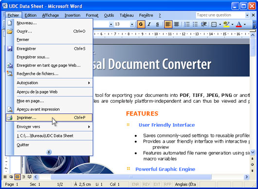258x189 pixels.
Task: Switch to Outline view icon
Action: tap(23, 177)
